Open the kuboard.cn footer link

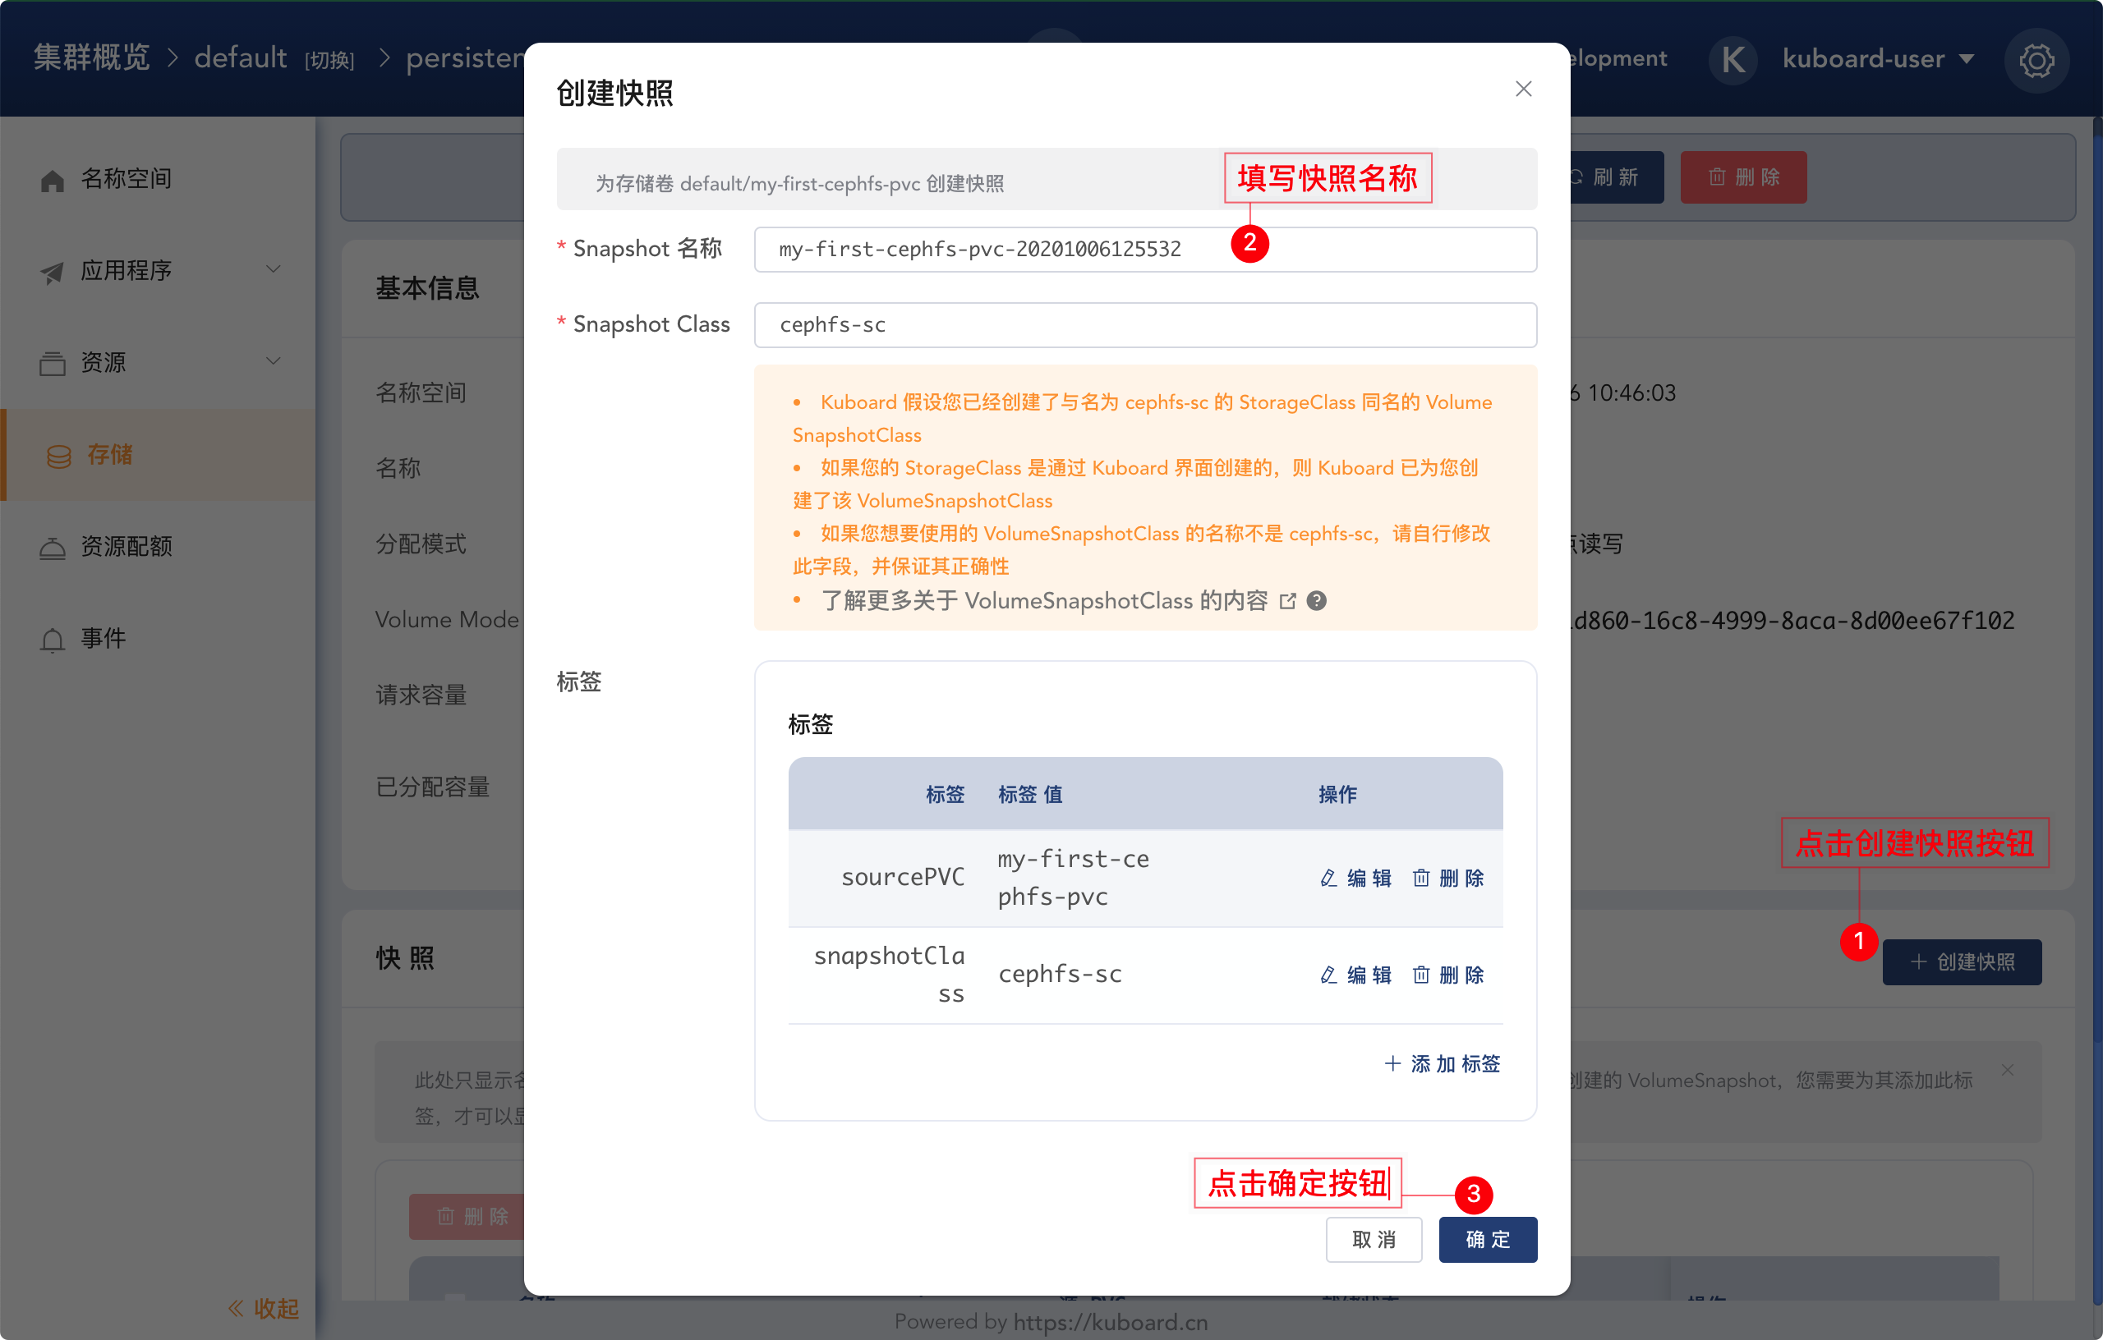[x=1110, y=1322]
